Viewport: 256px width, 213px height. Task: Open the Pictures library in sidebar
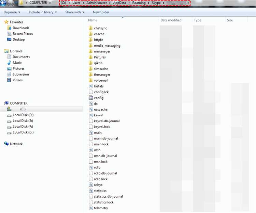pyautogui.click(x=18, y=68)
